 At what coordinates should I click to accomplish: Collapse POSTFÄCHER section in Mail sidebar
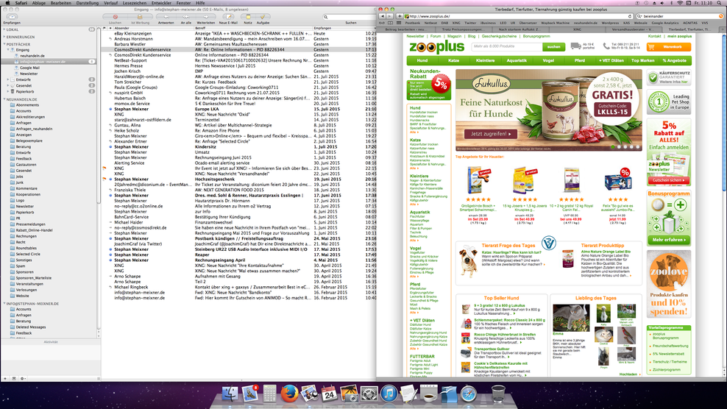(x=4, y=44)
